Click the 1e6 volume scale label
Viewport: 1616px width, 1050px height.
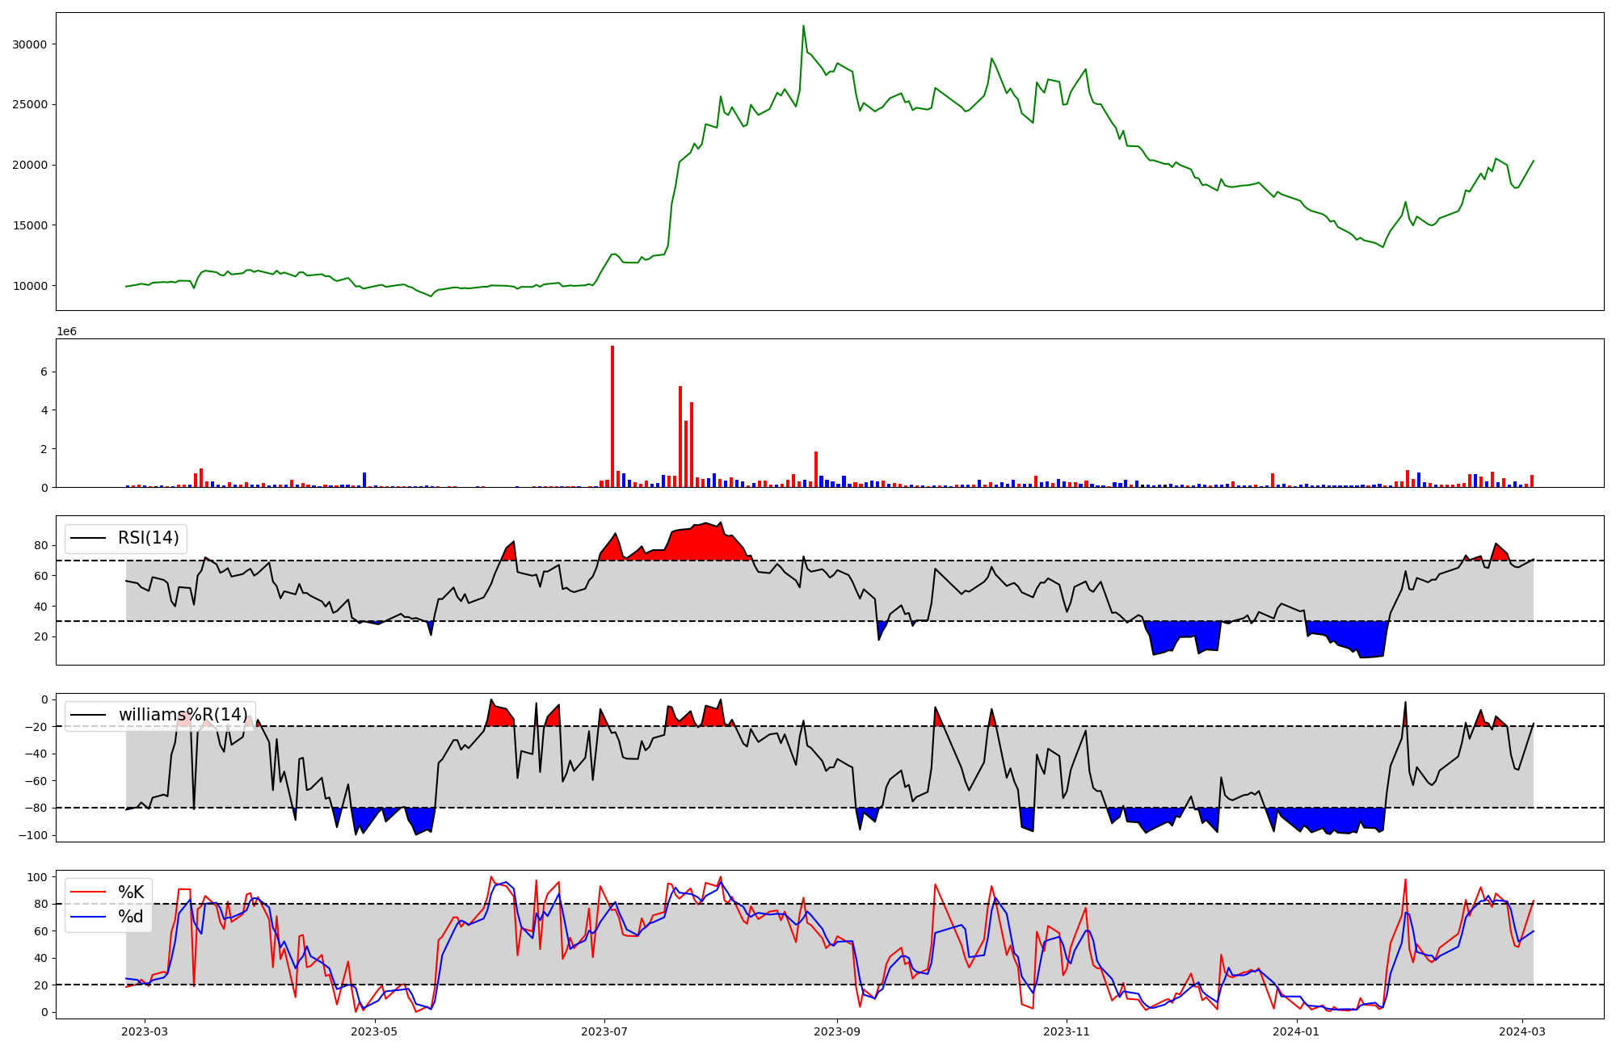(x=66, y=332)
